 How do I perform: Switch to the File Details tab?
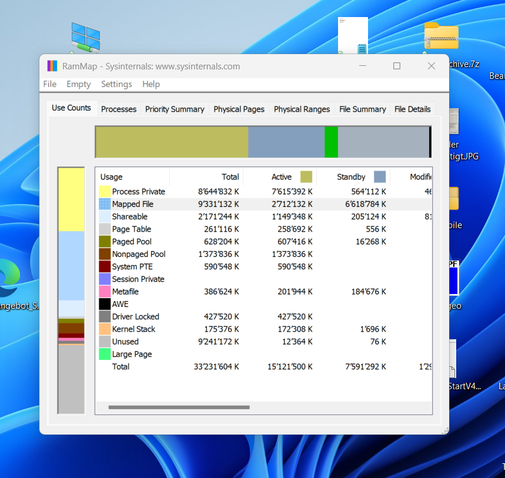click(412, 109)
